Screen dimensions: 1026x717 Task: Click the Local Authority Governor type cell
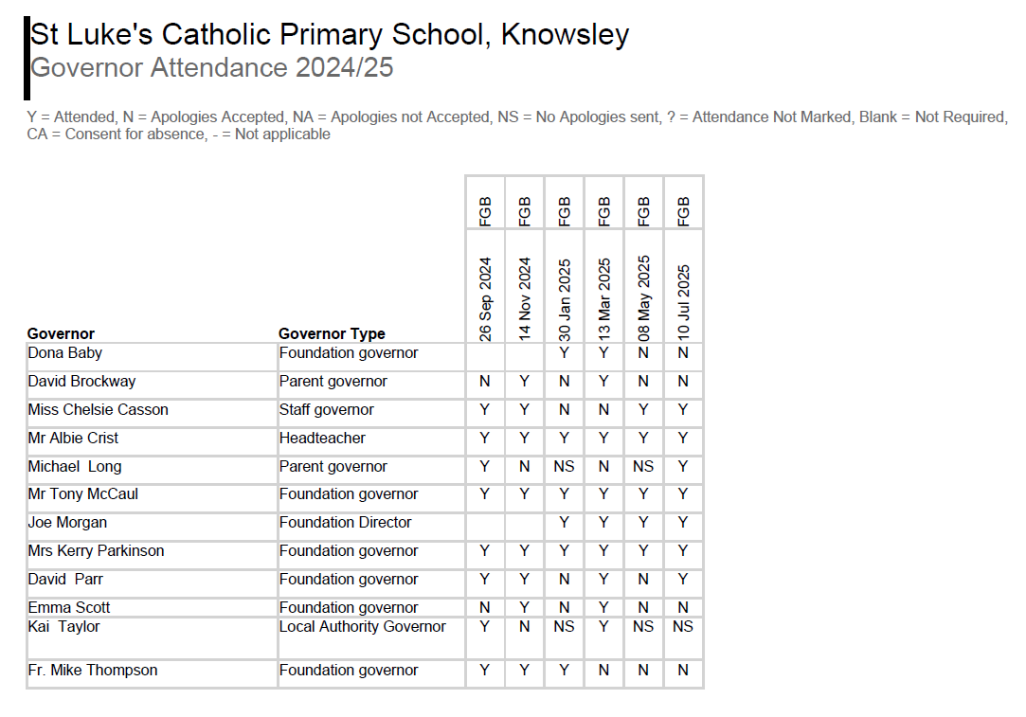click(x=362, y=627)
